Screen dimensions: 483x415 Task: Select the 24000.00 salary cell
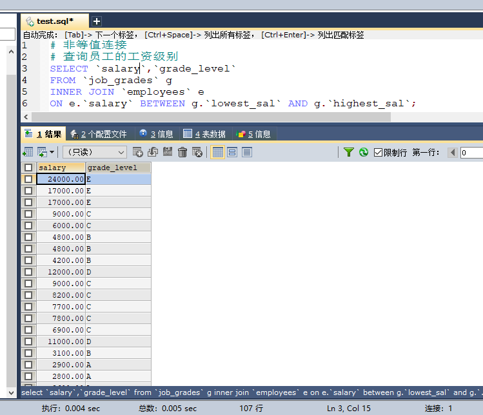click(61, 179)
